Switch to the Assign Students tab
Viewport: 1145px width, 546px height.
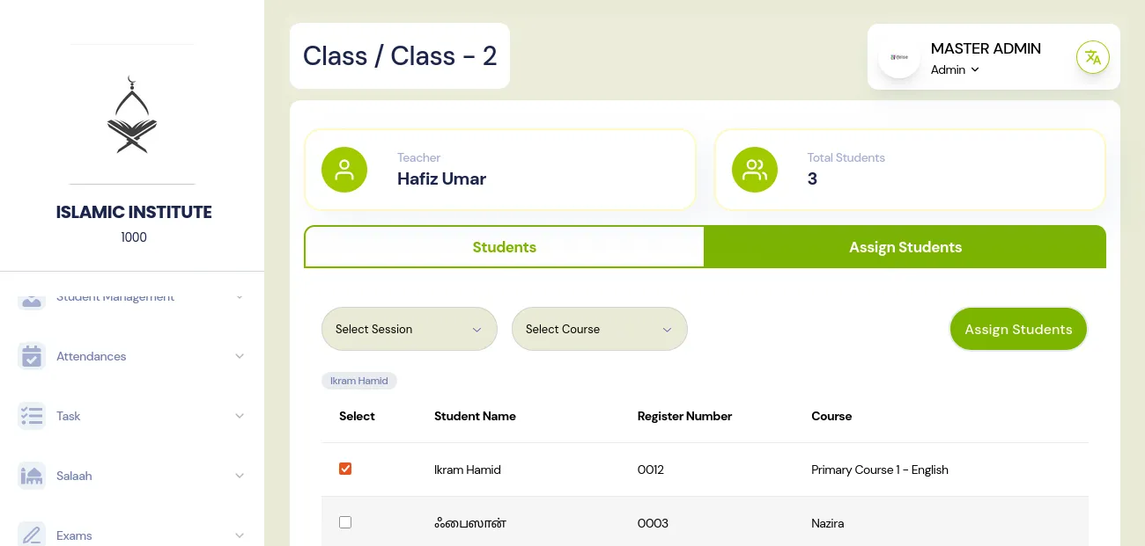point(905,247)
